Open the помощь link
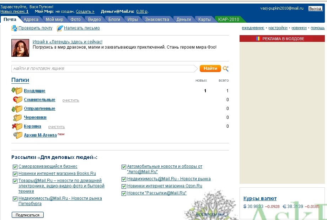Image resolution: width=327 pixels, height=220 pixels. 318,28
